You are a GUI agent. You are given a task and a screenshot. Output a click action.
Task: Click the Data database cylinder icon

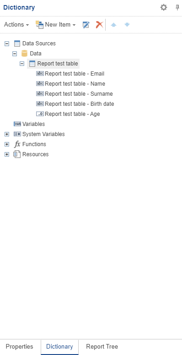tap(24, 54)
